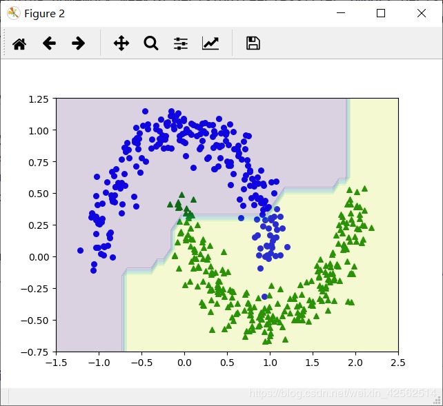
Task: Click the 1.0 x-axis tick label
Action: (x=270, y=363)
